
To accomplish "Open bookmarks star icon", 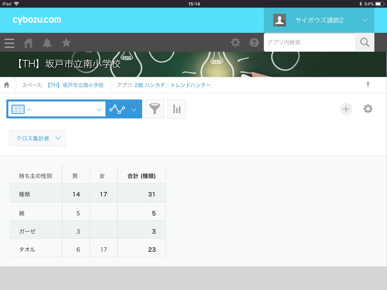I will [x=66, y=43].
